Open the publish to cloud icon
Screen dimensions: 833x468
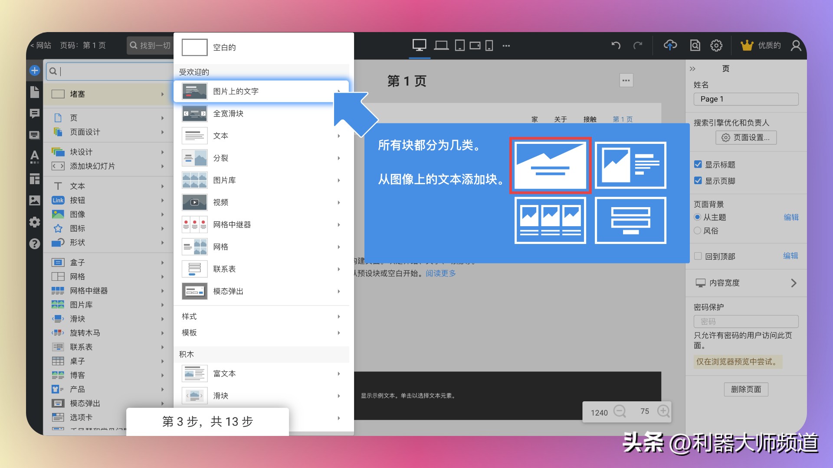point(669,45)
